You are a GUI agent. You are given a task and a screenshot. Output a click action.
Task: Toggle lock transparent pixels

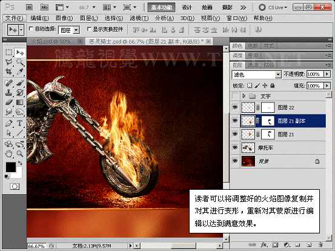[250, 85]
